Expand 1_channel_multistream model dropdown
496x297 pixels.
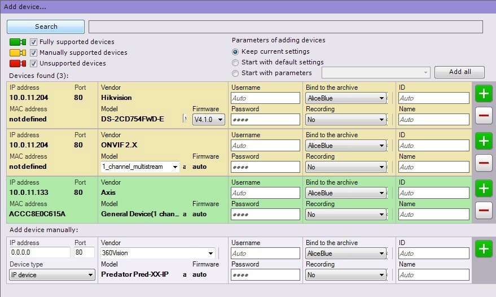click(x=140, y=167)
